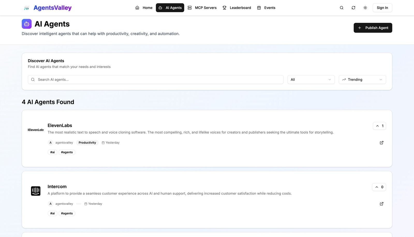This screenshot has width=414, height=237.
Task: Click the Sign In button
Action: pyautogui.click(x=382, y=8)
